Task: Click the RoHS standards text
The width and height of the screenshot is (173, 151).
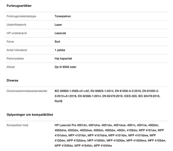Action: point(58,101)
